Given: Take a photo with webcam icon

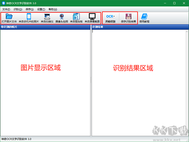Looking at the screenshot, I should [62, 16].
